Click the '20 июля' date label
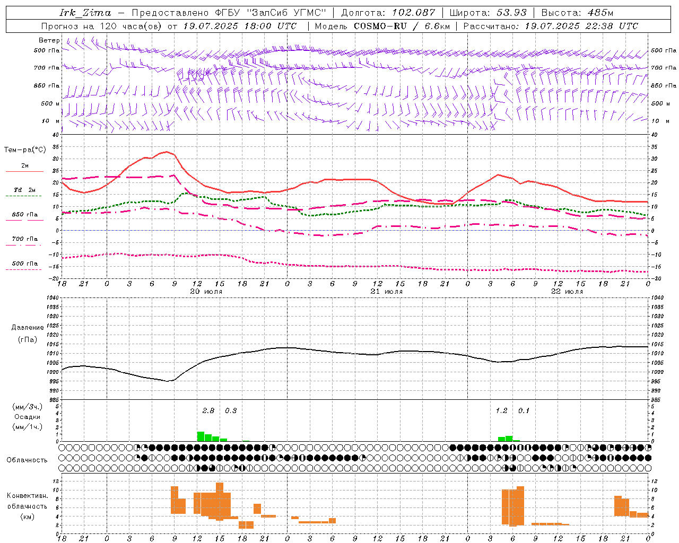 pyautogui.click(x=206, y=292)
